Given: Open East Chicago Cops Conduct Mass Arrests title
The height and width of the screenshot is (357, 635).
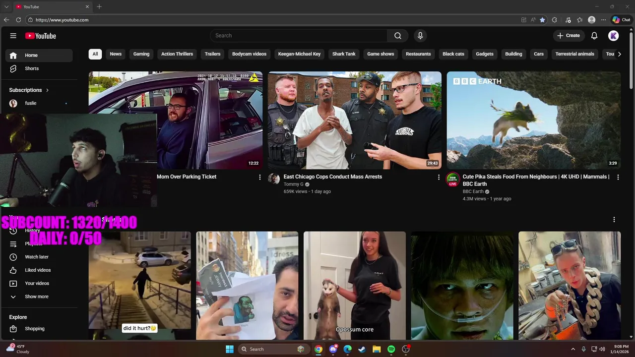Looking at the screenshot, I should (x=333, y=177).
